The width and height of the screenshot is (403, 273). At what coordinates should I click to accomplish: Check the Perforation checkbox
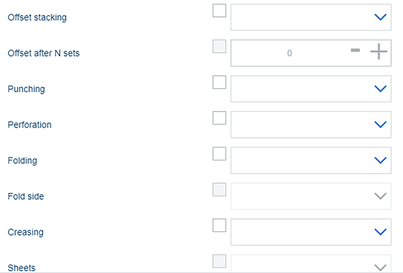pos(220,118)
